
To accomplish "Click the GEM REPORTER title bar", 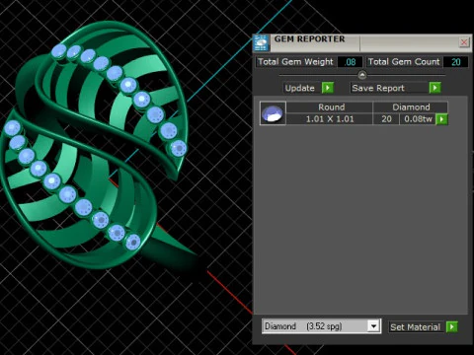I will (363, 42).
